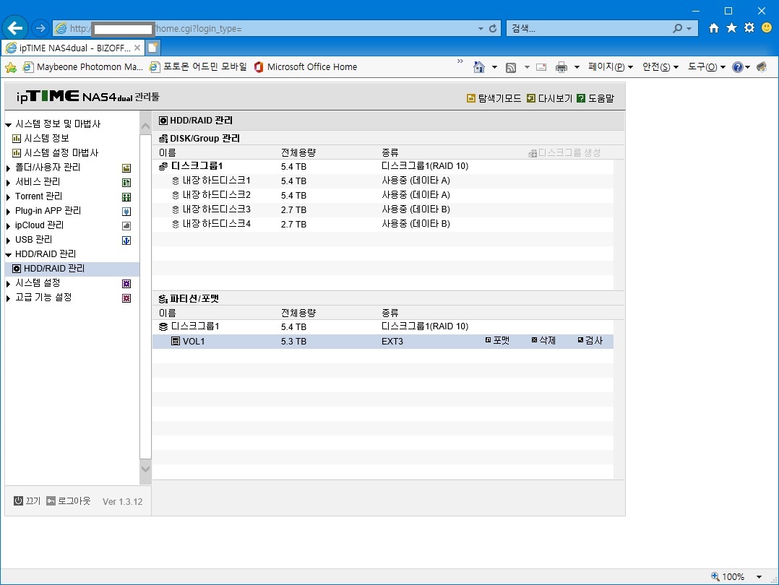The height and width of the screenshot is (585, 779).
Task: Collapse the HDD/RAID 관리 tree section
Action: tap(8, 254)
